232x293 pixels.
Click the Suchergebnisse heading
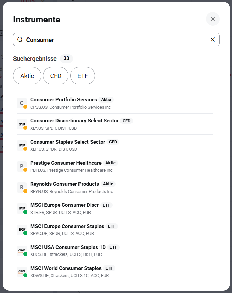coord(35,59)
